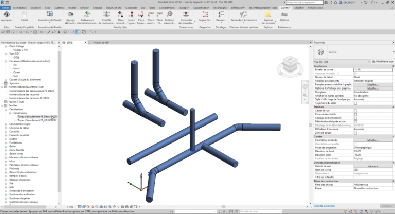Toggle the Zone de coupe checkbox
This screenshot has width=395, height=214.
click(x=355, y=132)
